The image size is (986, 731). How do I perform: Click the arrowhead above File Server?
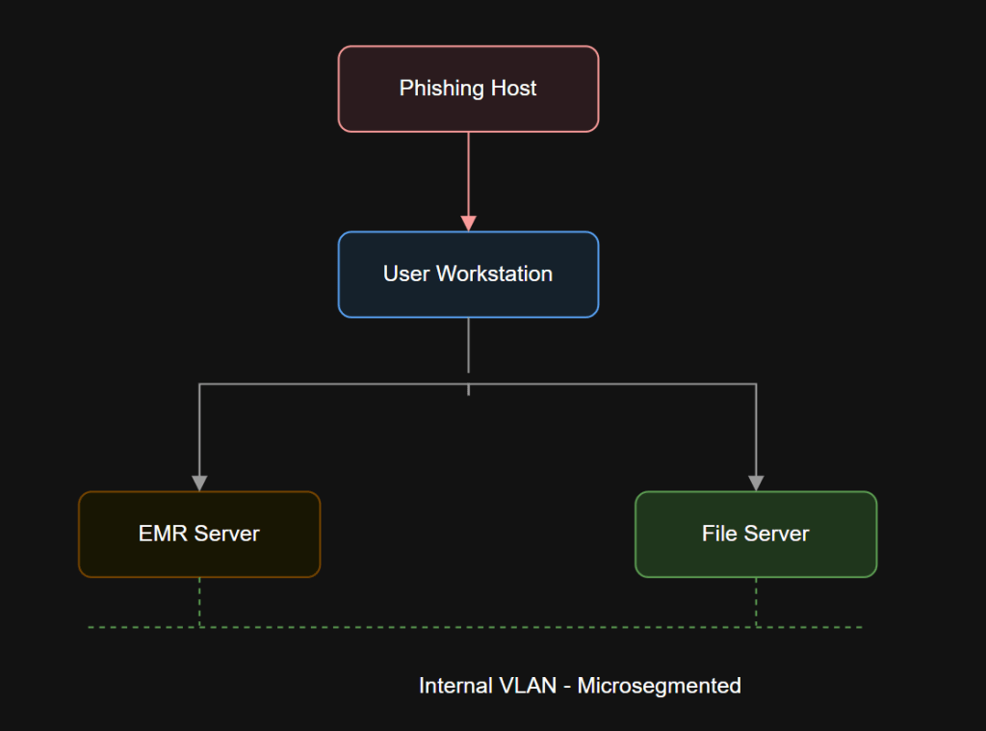[x=757, y=482]
